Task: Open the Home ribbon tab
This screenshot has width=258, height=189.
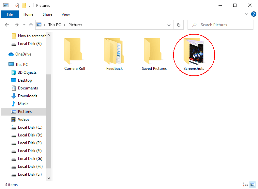Action: click(28, 14)
